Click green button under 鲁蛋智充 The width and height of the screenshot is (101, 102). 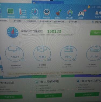pos(87,94)
